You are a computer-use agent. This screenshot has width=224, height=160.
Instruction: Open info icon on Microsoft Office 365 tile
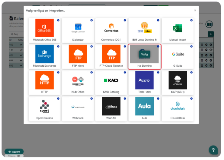pos(58,20)
